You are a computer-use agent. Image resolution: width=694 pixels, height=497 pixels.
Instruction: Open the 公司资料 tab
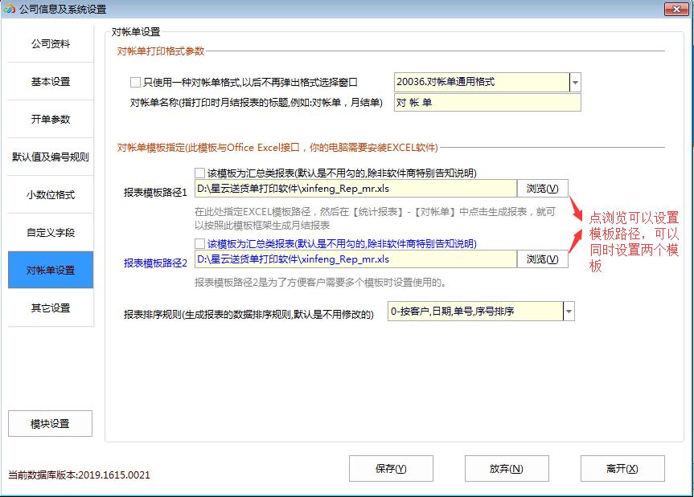[51, 44]
